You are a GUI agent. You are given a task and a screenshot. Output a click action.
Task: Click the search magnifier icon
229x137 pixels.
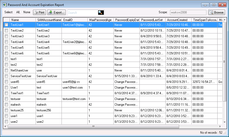click(x=101, y=12)
